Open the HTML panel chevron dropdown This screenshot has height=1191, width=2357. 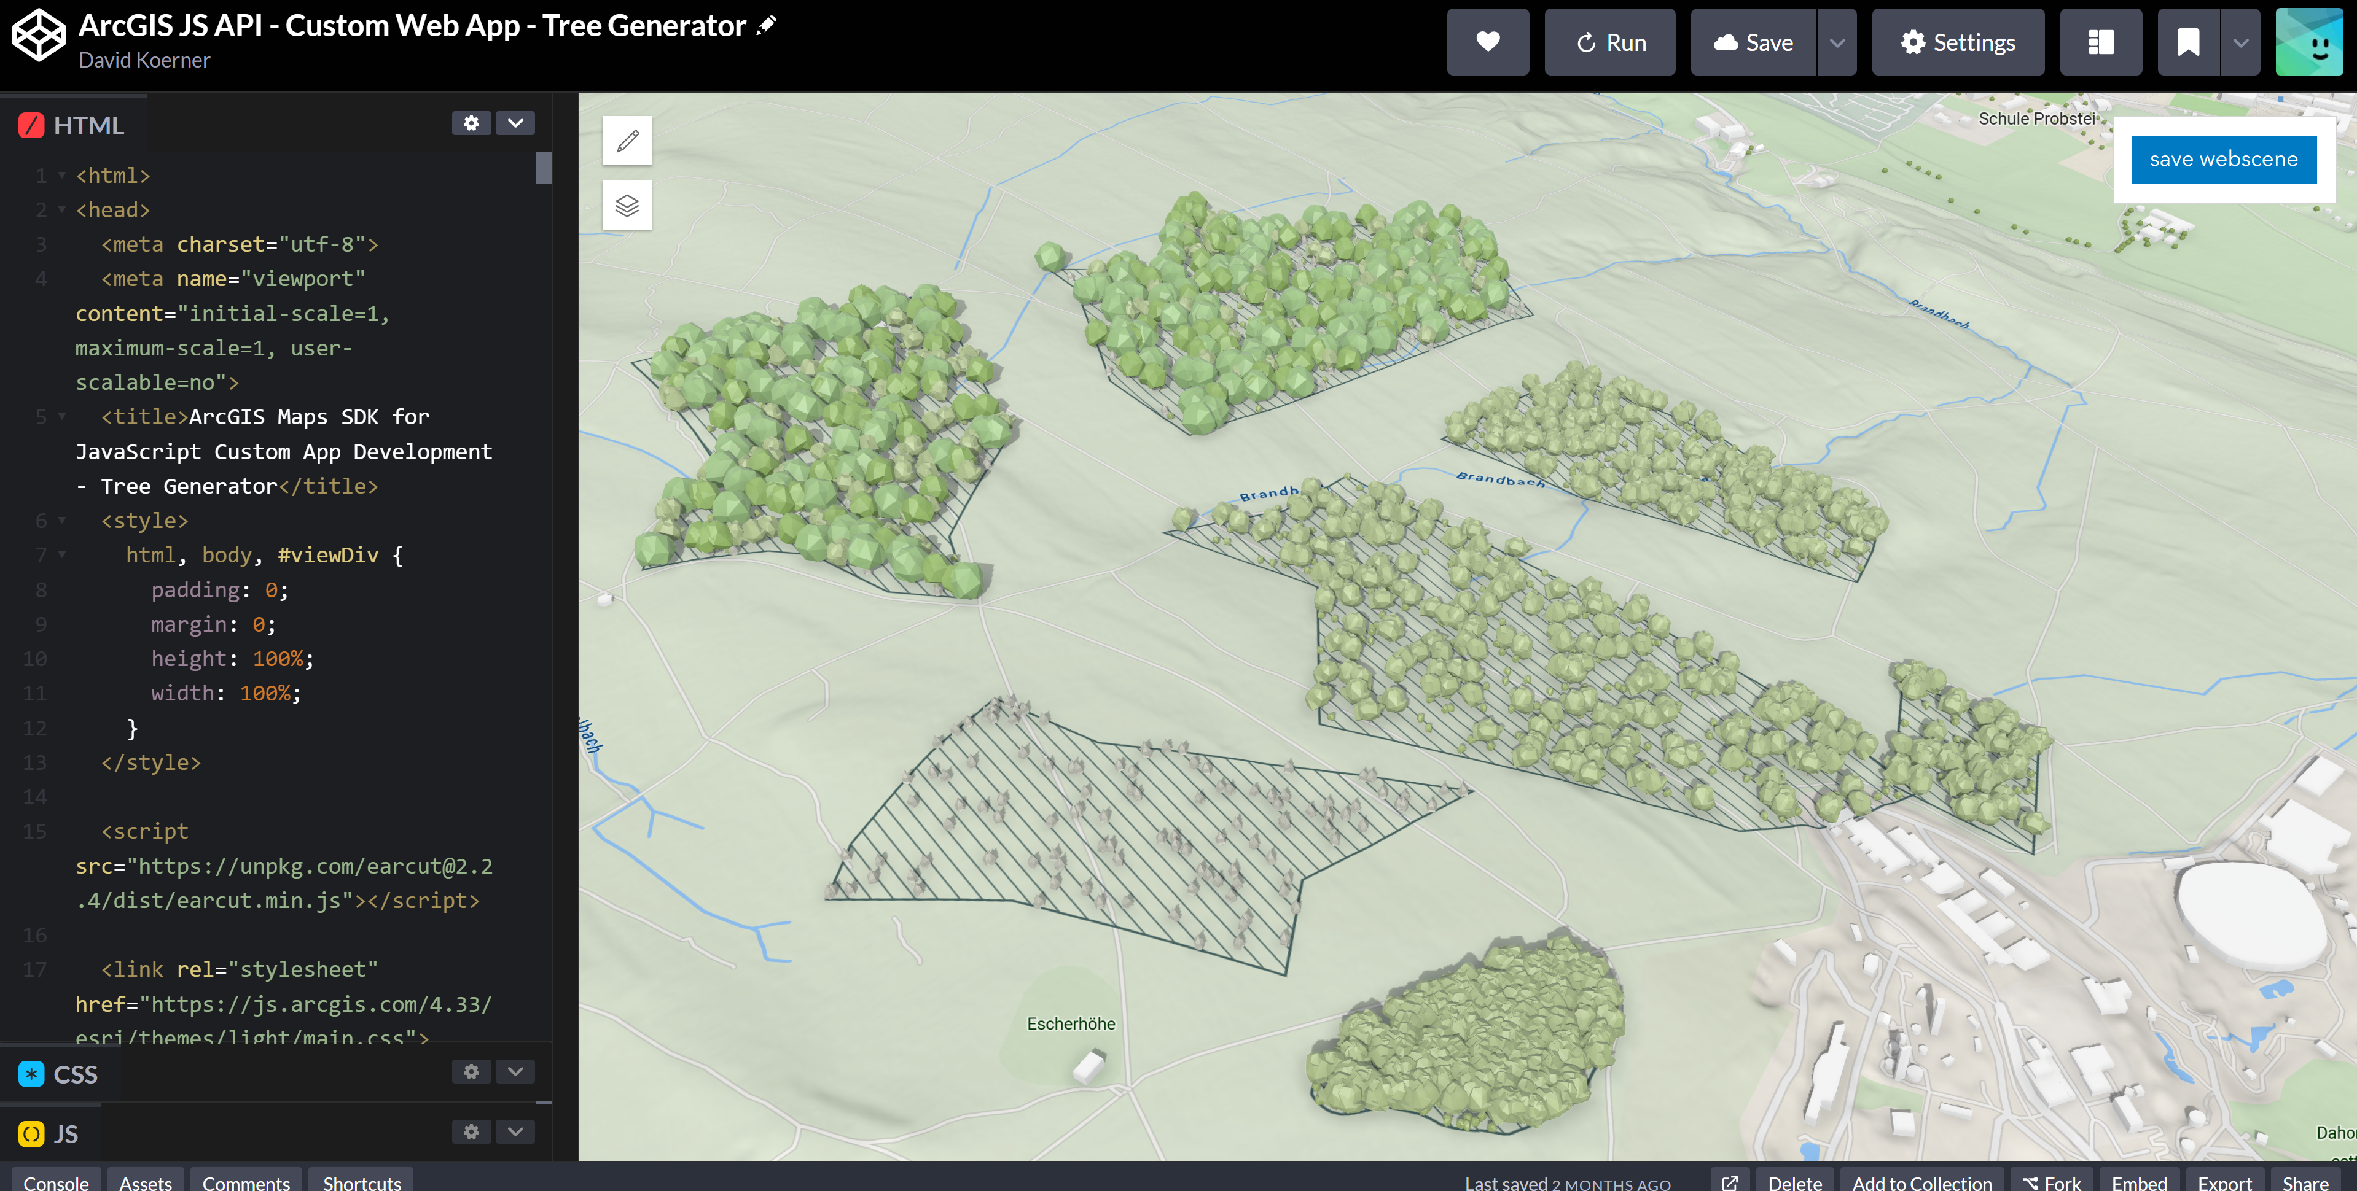[x=515, y=123]
